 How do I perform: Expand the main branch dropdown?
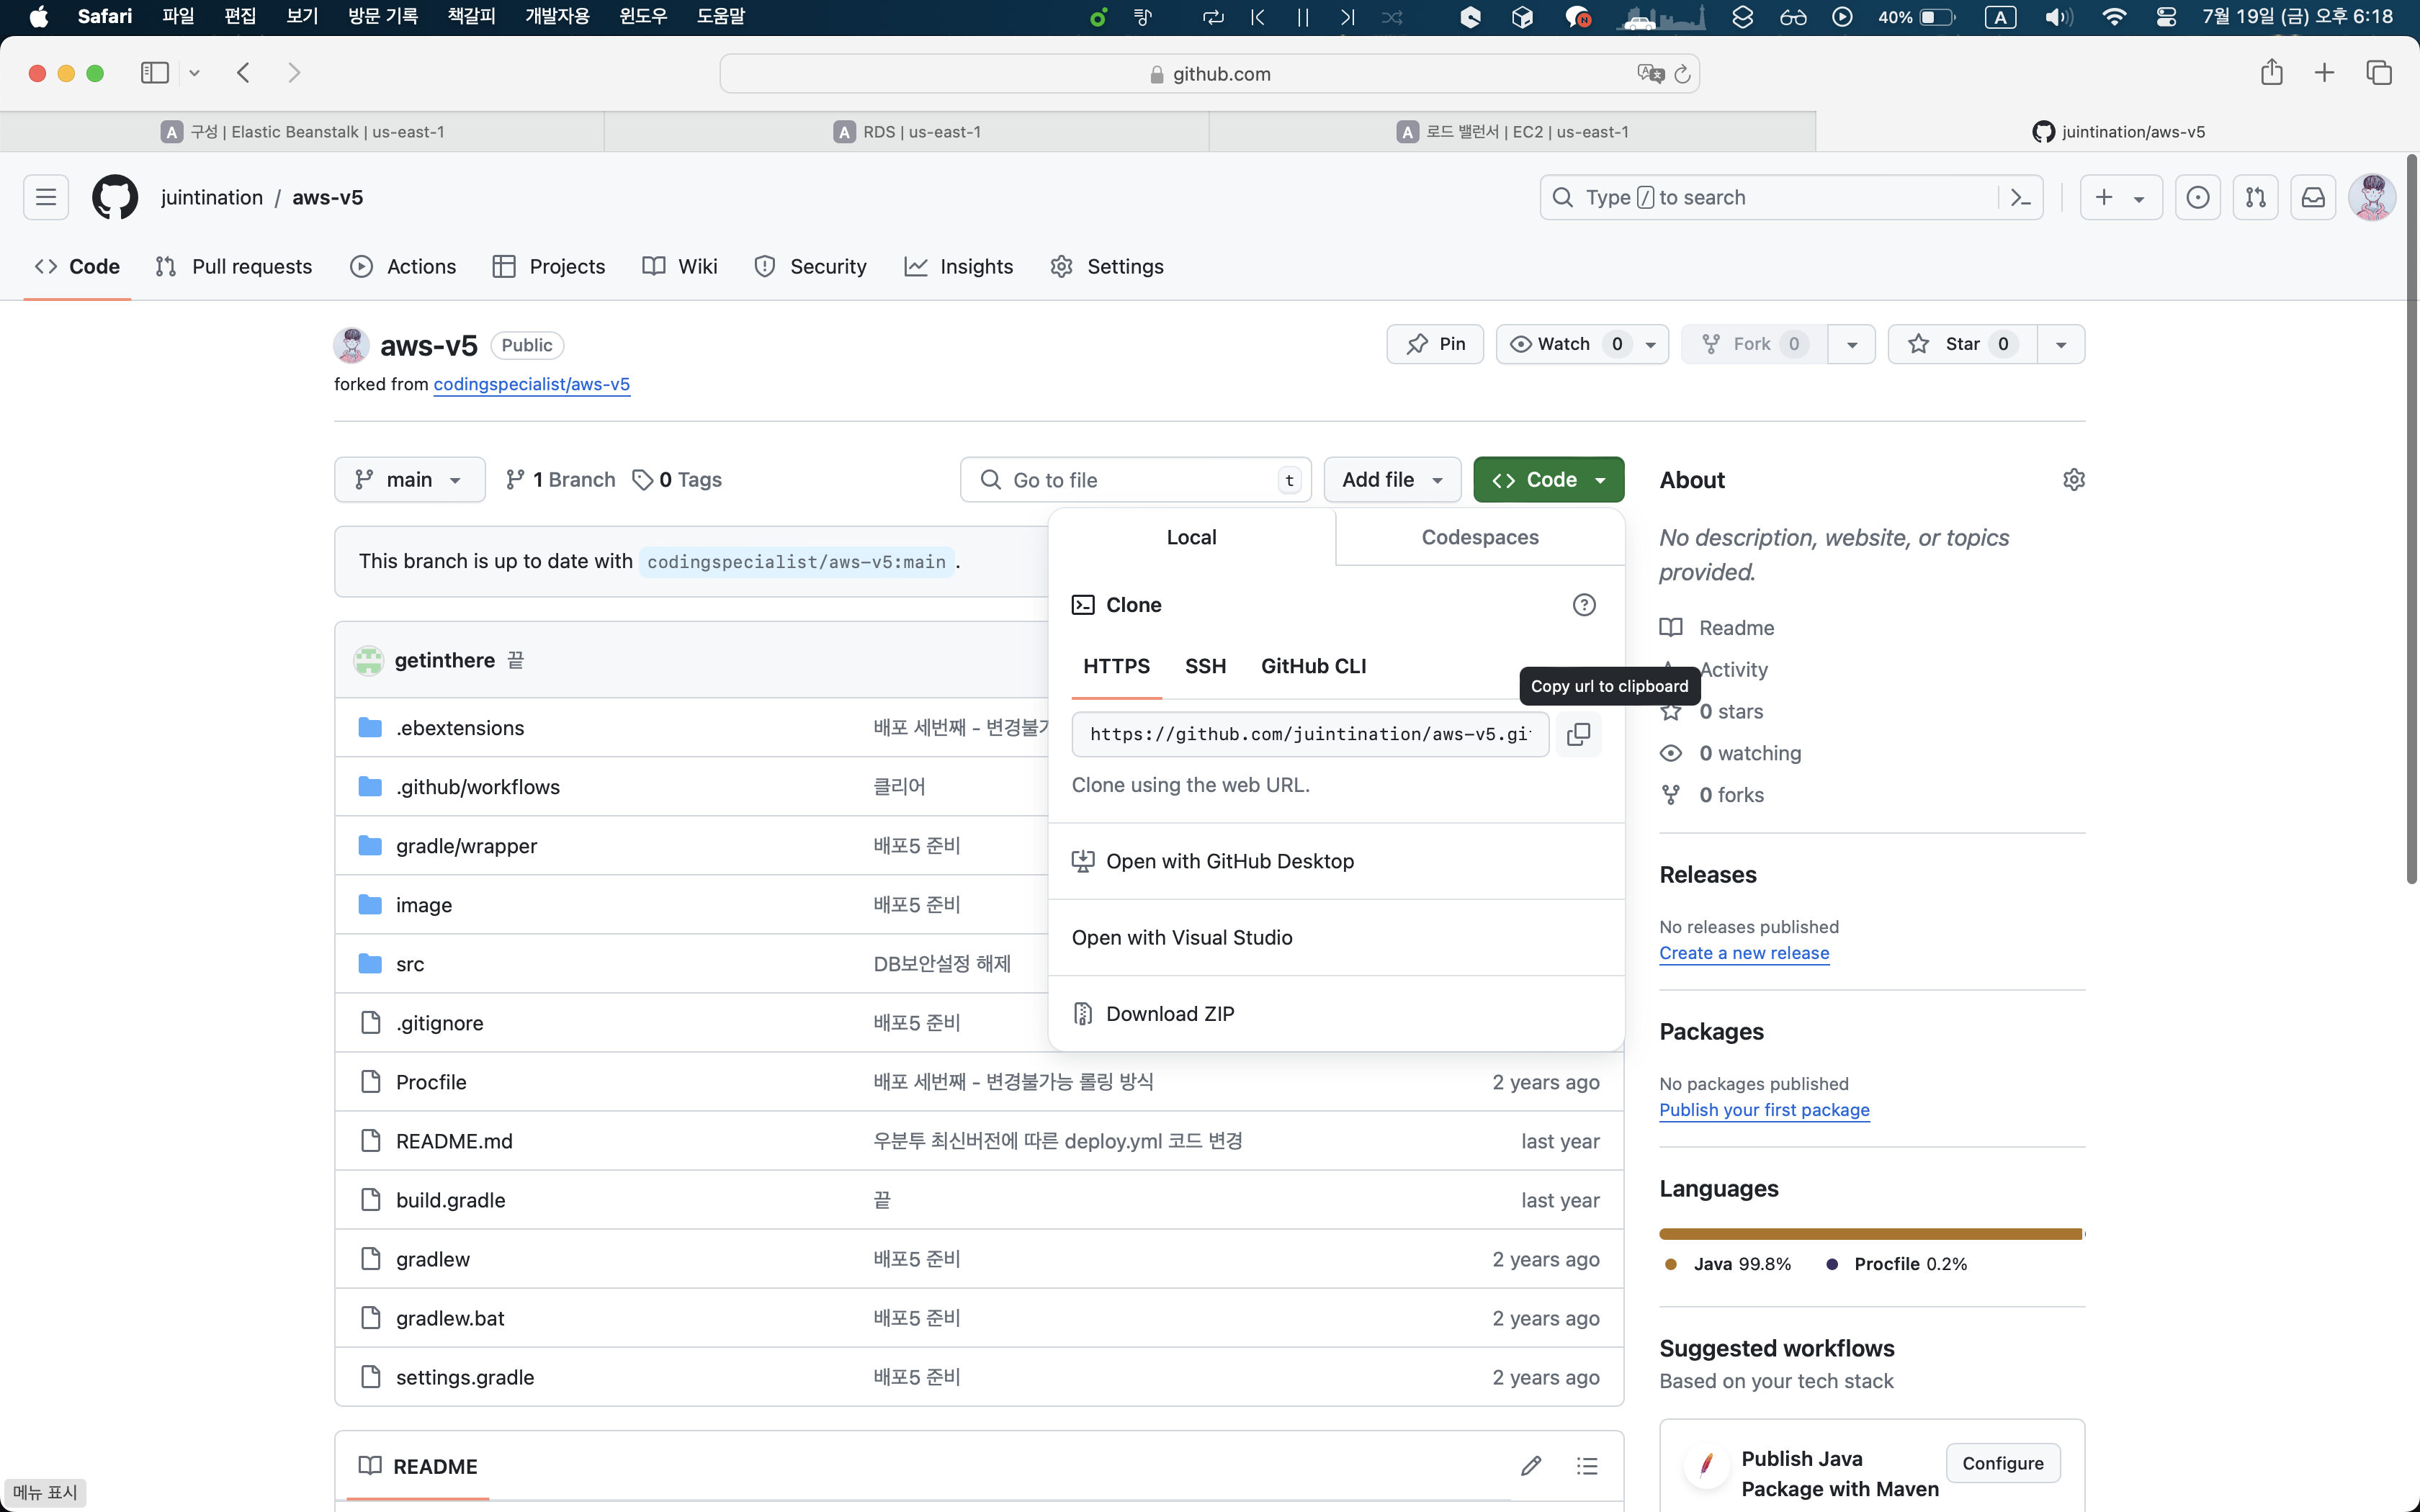point(409,480)
